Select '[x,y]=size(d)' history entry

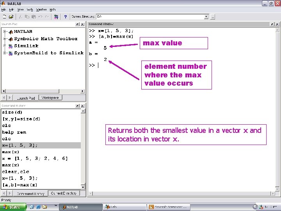21,119
